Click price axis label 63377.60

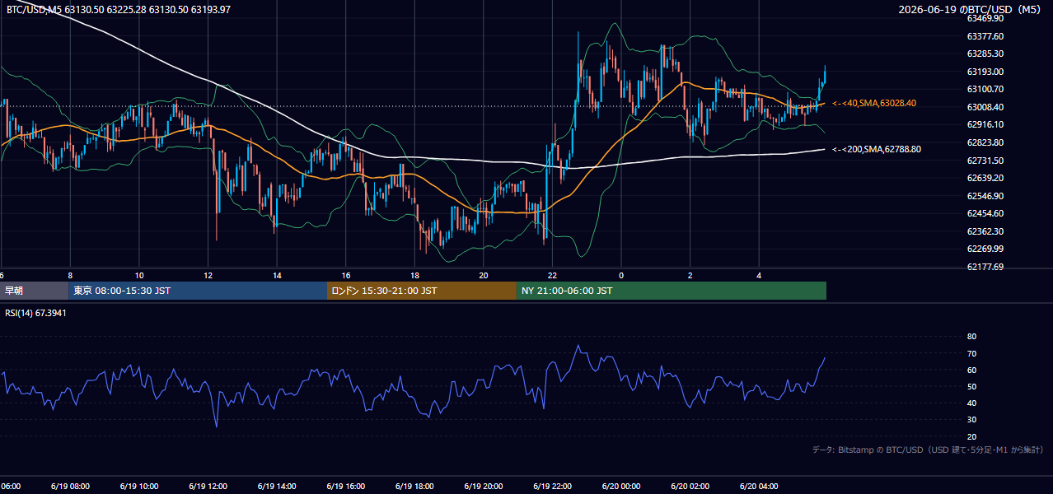click(x=985, y=36)
